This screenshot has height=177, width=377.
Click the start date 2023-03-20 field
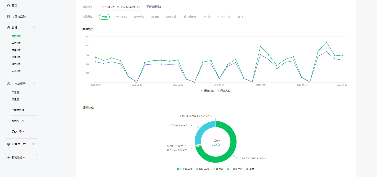(x=108, y=7)
